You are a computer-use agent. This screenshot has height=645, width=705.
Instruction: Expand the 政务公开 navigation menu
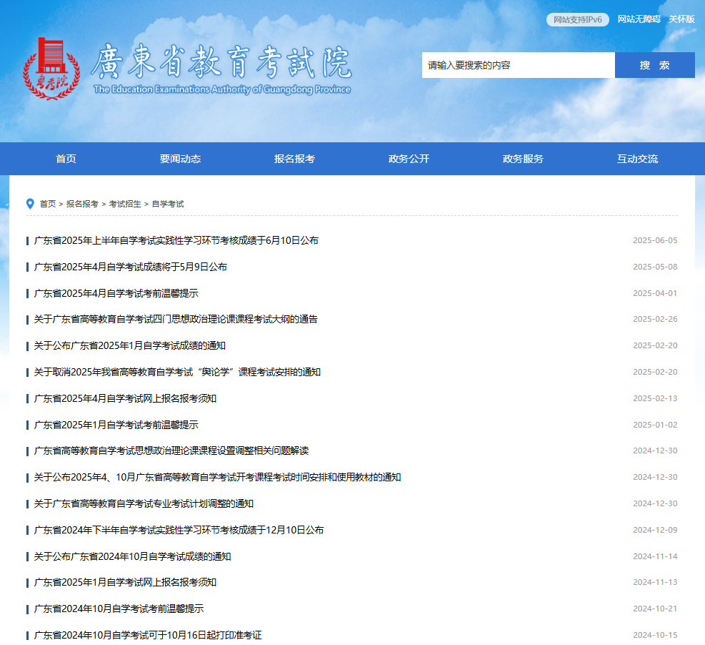tap(409, 159)
